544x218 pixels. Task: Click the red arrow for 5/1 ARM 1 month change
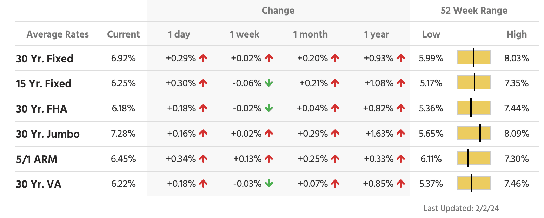(335, 159)
